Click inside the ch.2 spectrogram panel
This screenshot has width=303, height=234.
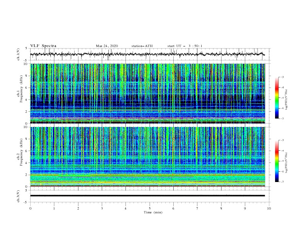tap(147, 157)
